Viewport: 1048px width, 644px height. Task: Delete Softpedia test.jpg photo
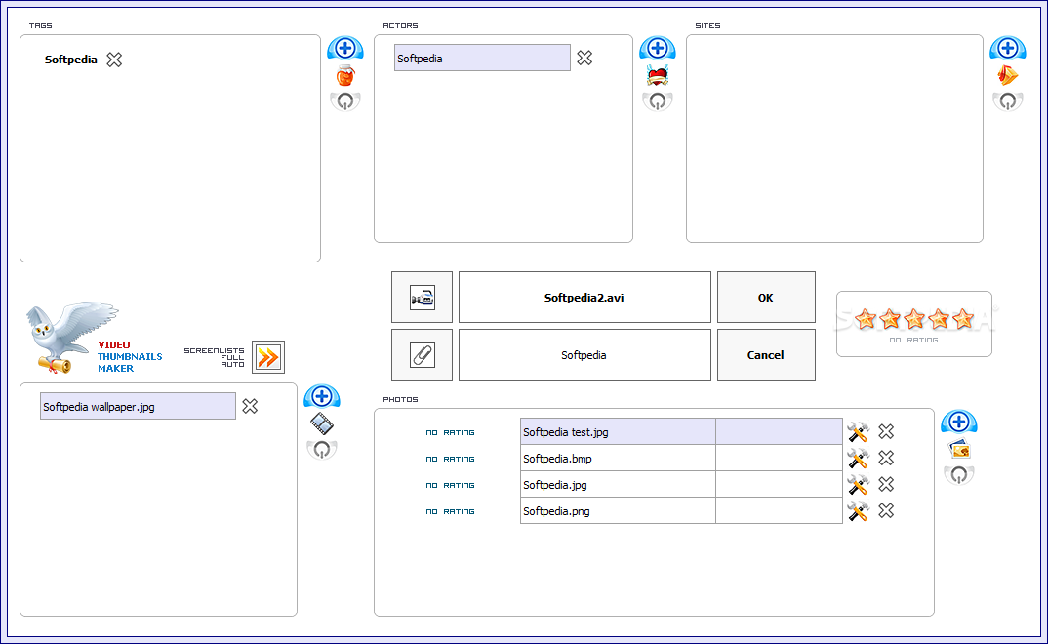[x=886, y=431]
